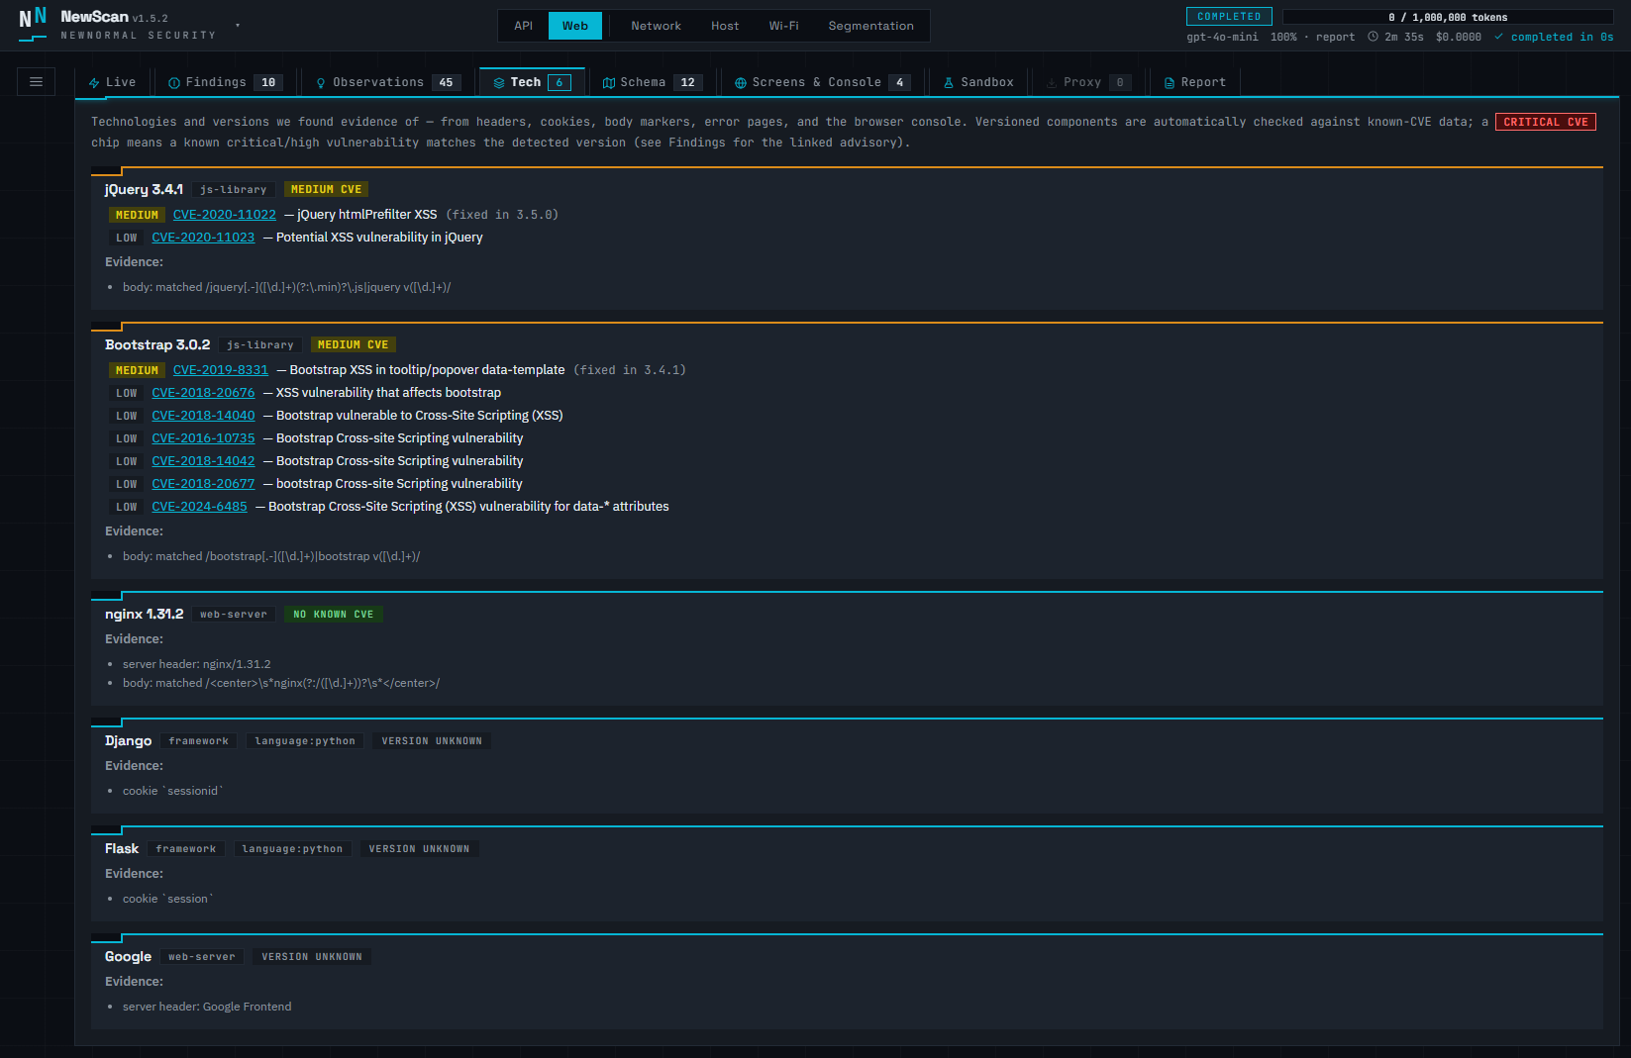The image size is (1631, 1058).
Task: Switch to the API mode tab
Action: [x=524, y=26]
